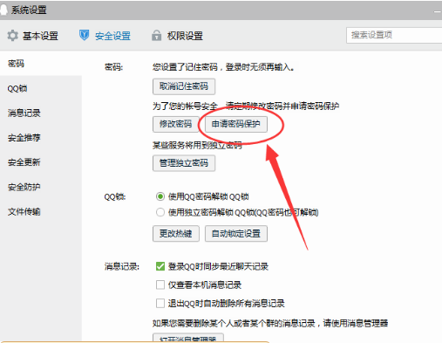Click the QQ锁: section label

tap(115, 197)
